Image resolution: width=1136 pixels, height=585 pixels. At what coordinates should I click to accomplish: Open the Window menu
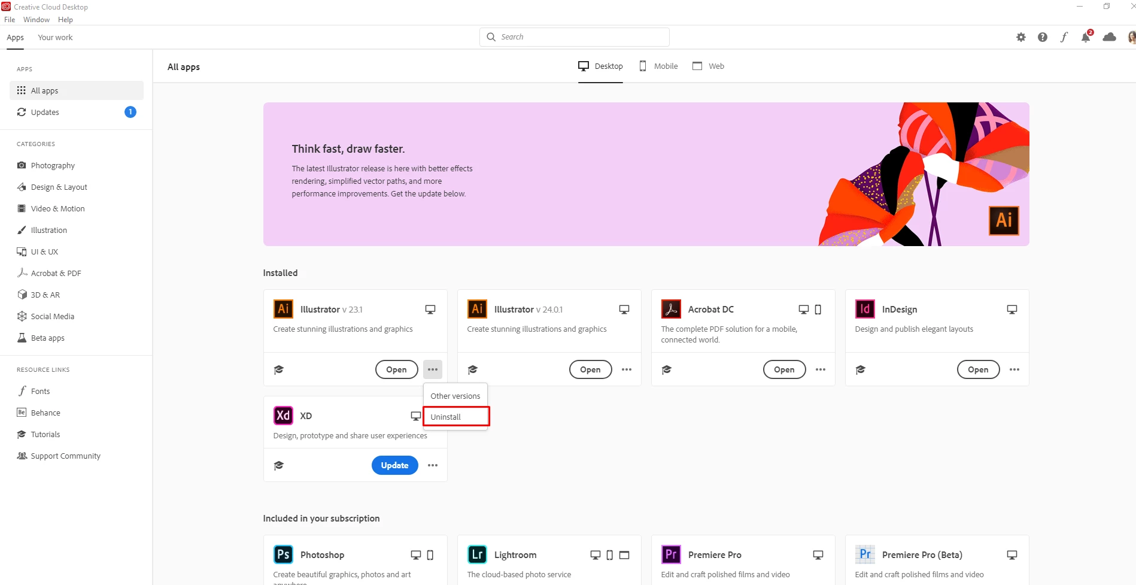(x=37, y=20)
